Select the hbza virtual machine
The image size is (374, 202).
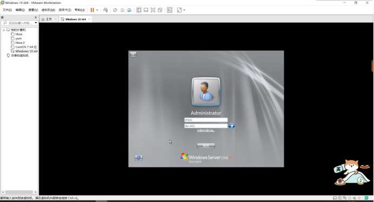tap(19, 35)
